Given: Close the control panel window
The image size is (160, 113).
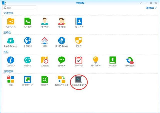Looking at the screenshot, I should point(156,3).
